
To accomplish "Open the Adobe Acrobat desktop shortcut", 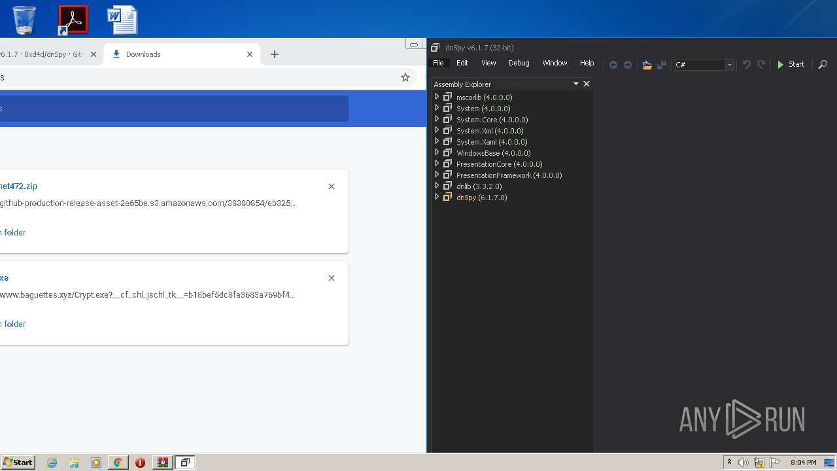I will click(x=73, y=20).
